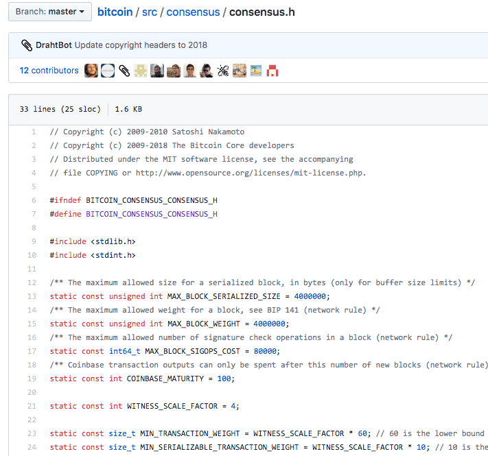Open the src folder breadcrumb
The image size is (488, 456).
[x=149, y=12]
